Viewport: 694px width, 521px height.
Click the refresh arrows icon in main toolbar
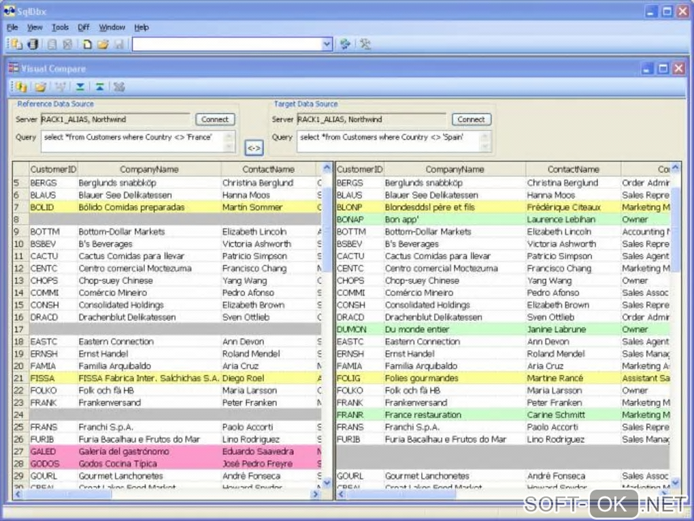tap(345, 44)
